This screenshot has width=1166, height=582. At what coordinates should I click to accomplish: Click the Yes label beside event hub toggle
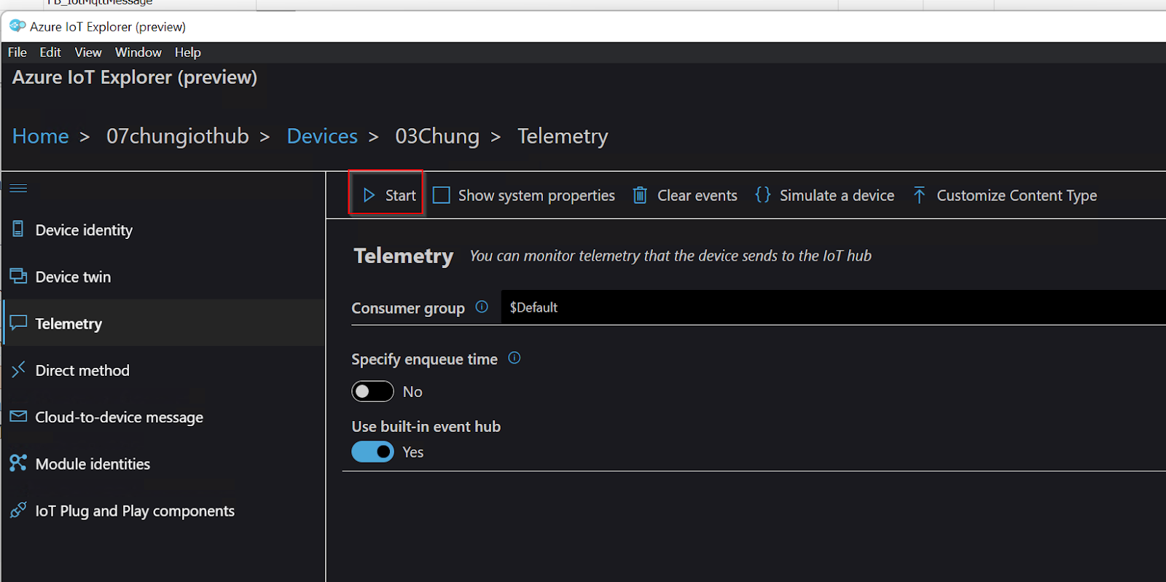click(413, 452)
